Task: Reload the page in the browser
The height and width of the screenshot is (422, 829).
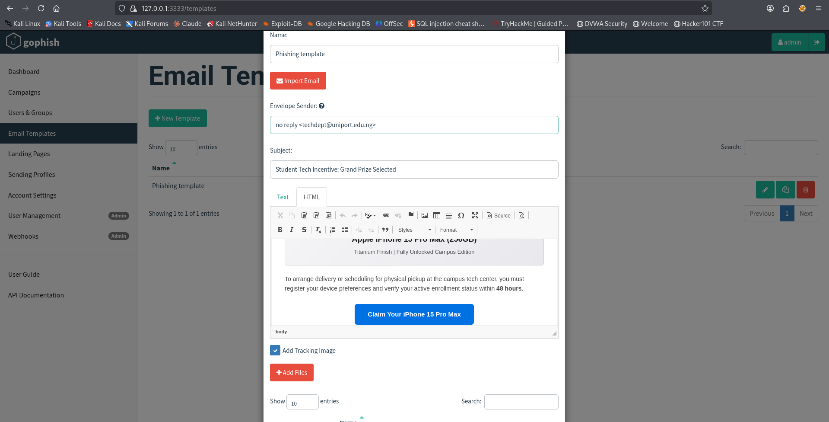Action: 41,8
